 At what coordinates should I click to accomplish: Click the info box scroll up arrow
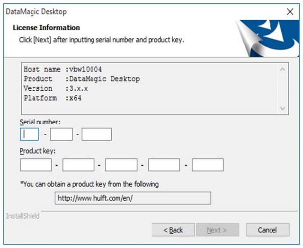coord(283,69)
